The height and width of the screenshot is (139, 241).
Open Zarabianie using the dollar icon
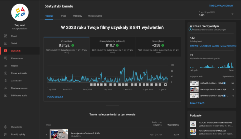6,80
